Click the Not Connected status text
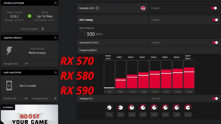 coord(28,86)
